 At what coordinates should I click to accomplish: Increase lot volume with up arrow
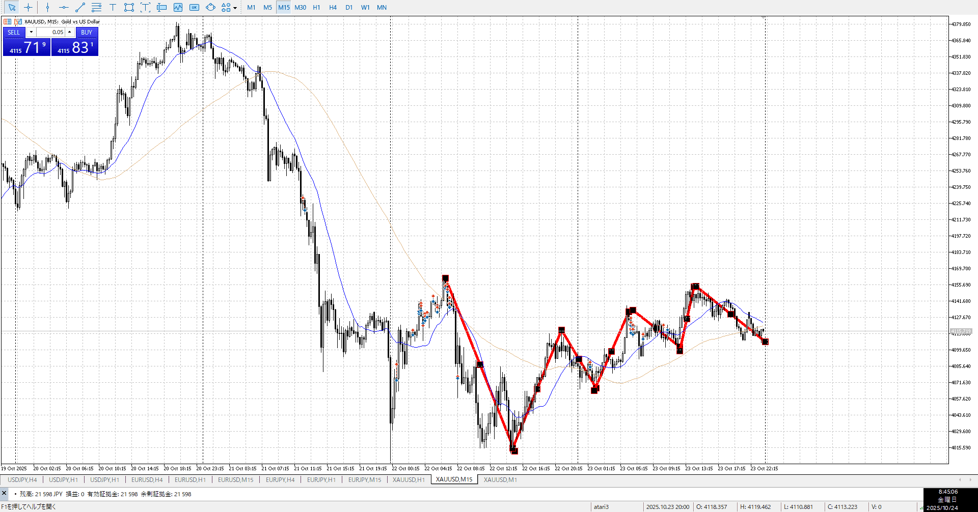tap(70, 32)
